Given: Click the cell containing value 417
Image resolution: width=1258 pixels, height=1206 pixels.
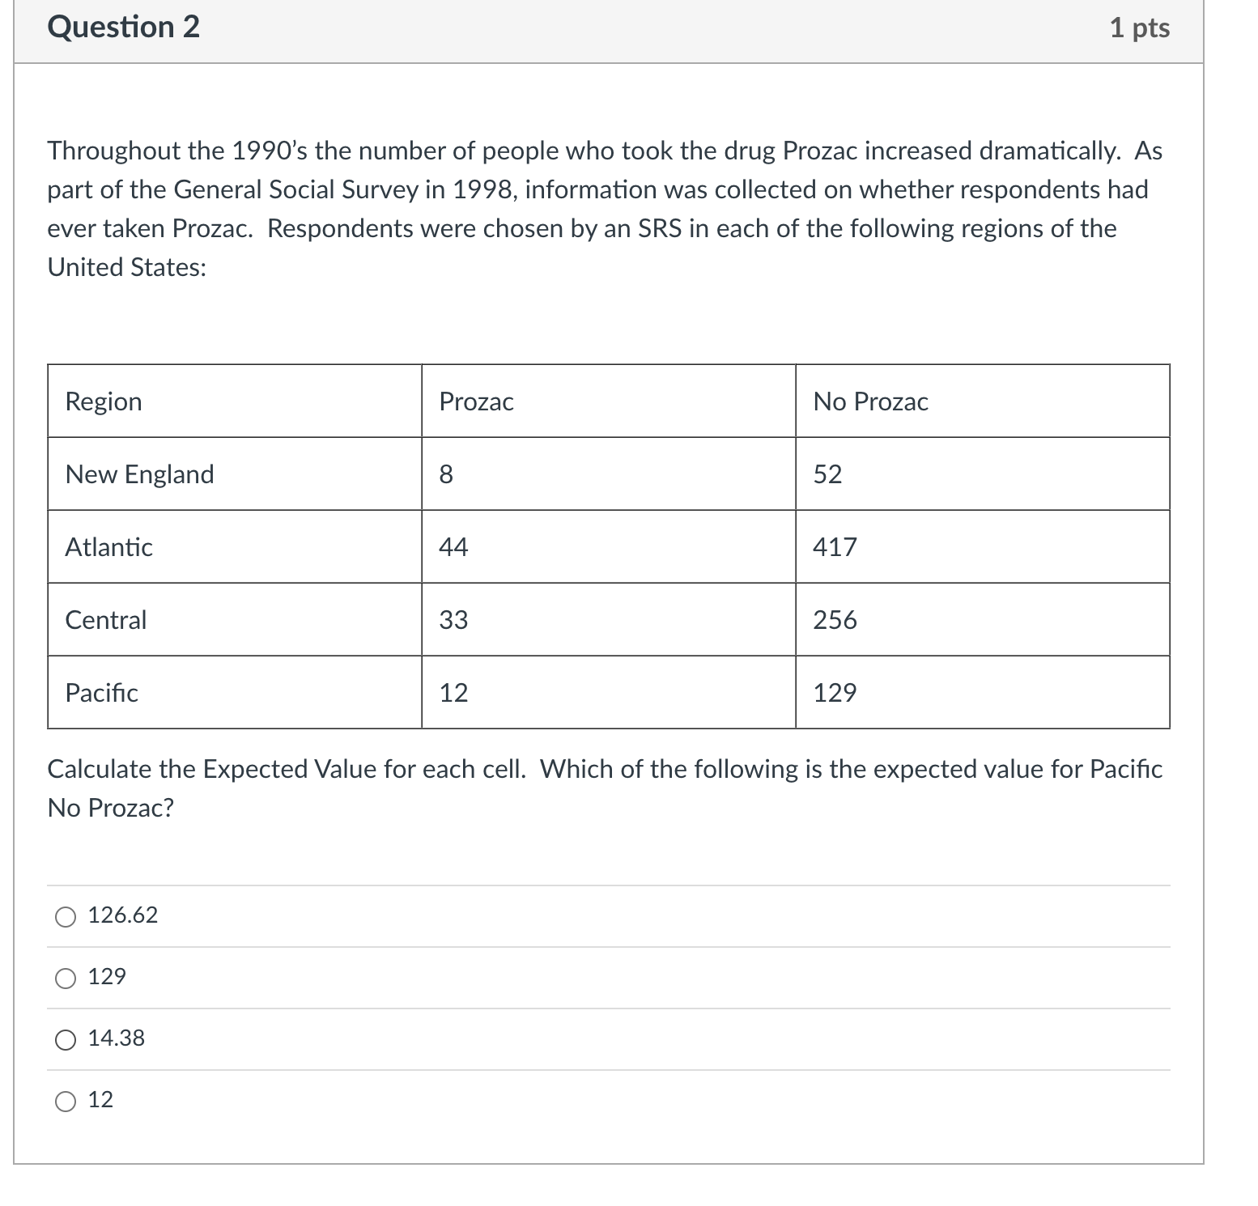Looking at the screenshot, I should tap(833, 547).
